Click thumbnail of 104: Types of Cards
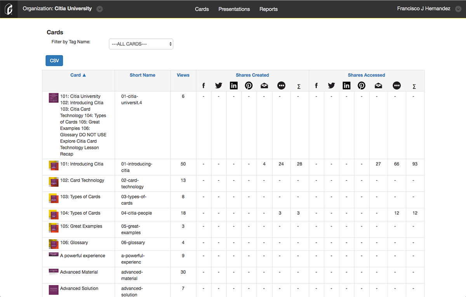Image resolution: width=466 pixels, height=297 pixels. click(54, 214)
